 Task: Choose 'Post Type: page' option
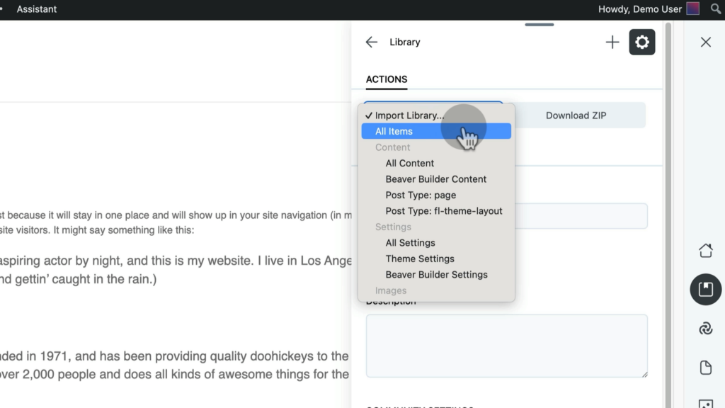(x=421, y=195)
